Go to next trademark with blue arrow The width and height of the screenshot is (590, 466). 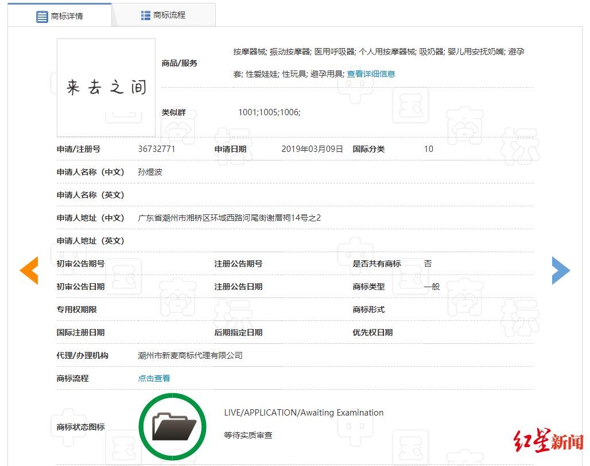(x=561, y=271)
